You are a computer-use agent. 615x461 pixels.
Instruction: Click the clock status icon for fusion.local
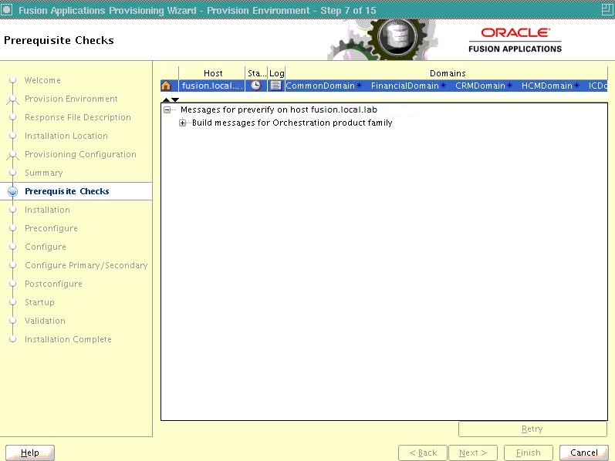[255, 86]
